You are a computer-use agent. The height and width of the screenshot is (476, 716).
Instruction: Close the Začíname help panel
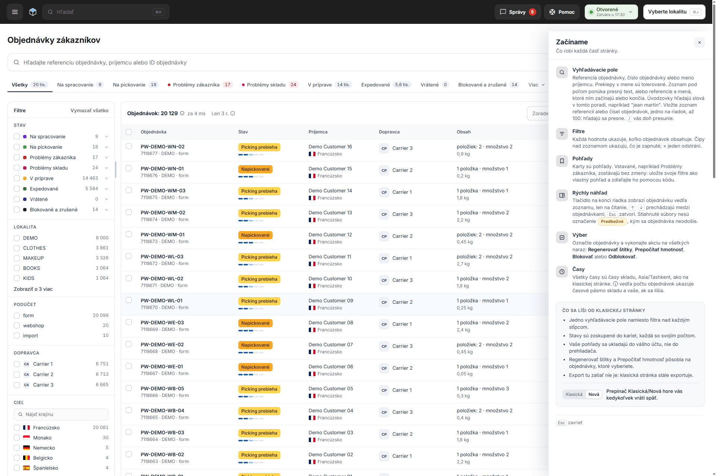tap(700, 42)
